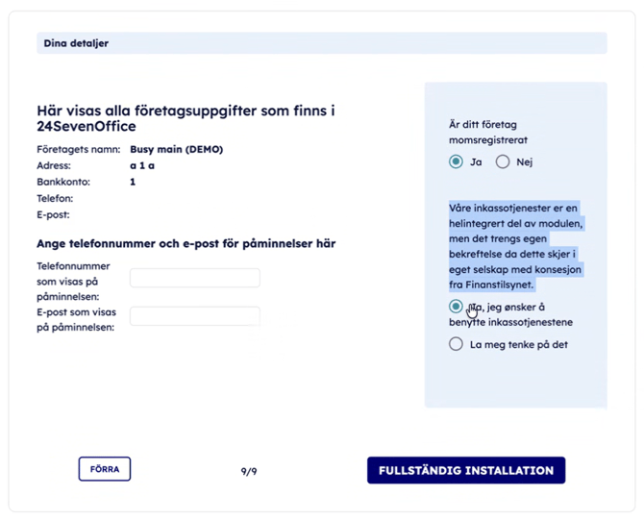Click the "E-post:" label in company details
This screenshot has width=644, height=520.
(x=53, y=214)
